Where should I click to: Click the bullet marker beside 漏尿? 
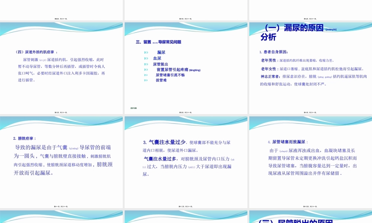(x=145, y=52)
